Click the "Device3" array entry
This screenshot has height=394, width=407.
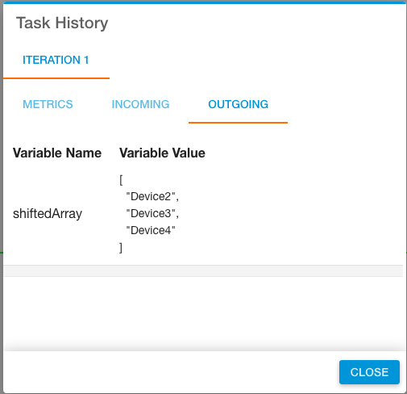(152, 213)
